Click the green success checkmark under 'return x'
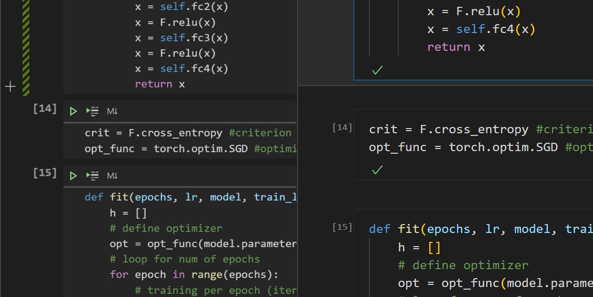The width and height of the screenshot is (593, 297). [x=377, y=70]
